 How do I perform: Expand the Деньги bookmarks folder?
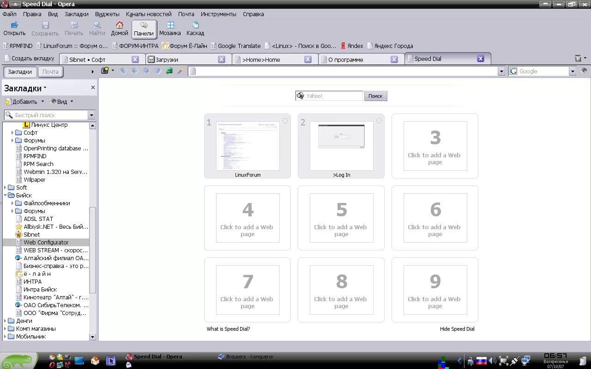coord(5,321)
